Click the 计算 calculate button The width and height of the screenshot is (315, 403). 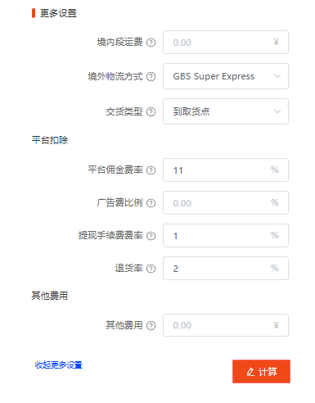(261, 372)
